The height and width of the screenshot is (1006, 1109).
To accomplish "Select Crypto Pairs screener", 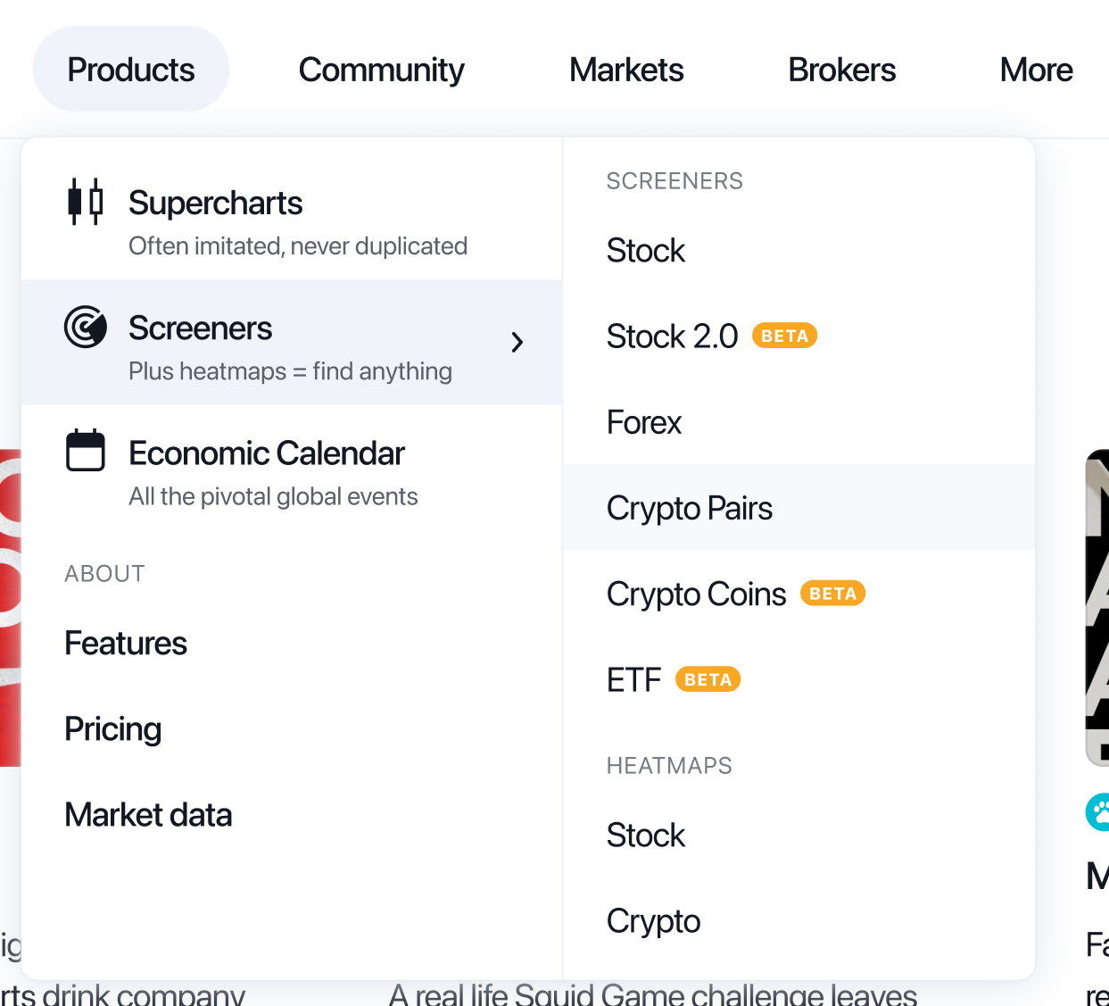I will (690, 508).
